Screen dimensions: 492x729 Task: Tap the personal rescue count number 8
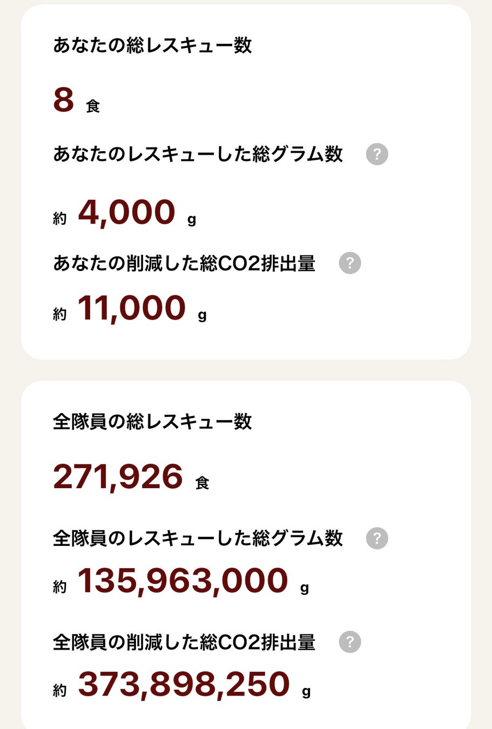pyautogui.click(x=64, y=100)
